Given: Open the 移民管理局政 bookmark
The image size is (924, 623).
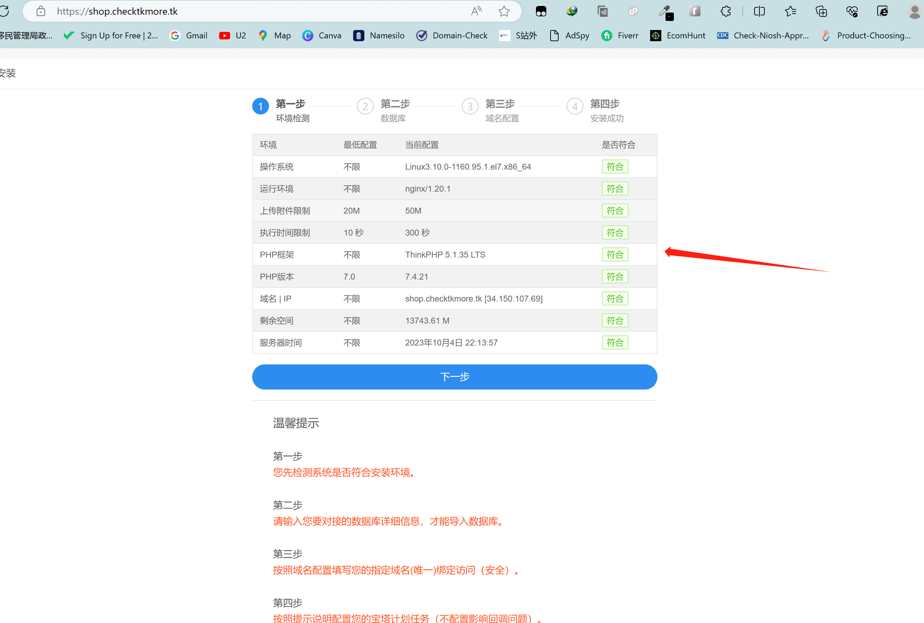Looking at the screenshot, I should click(26, 35).
